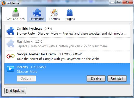Switch to the Extensions tab label
The image size is (134, 98).
point(37,19)
